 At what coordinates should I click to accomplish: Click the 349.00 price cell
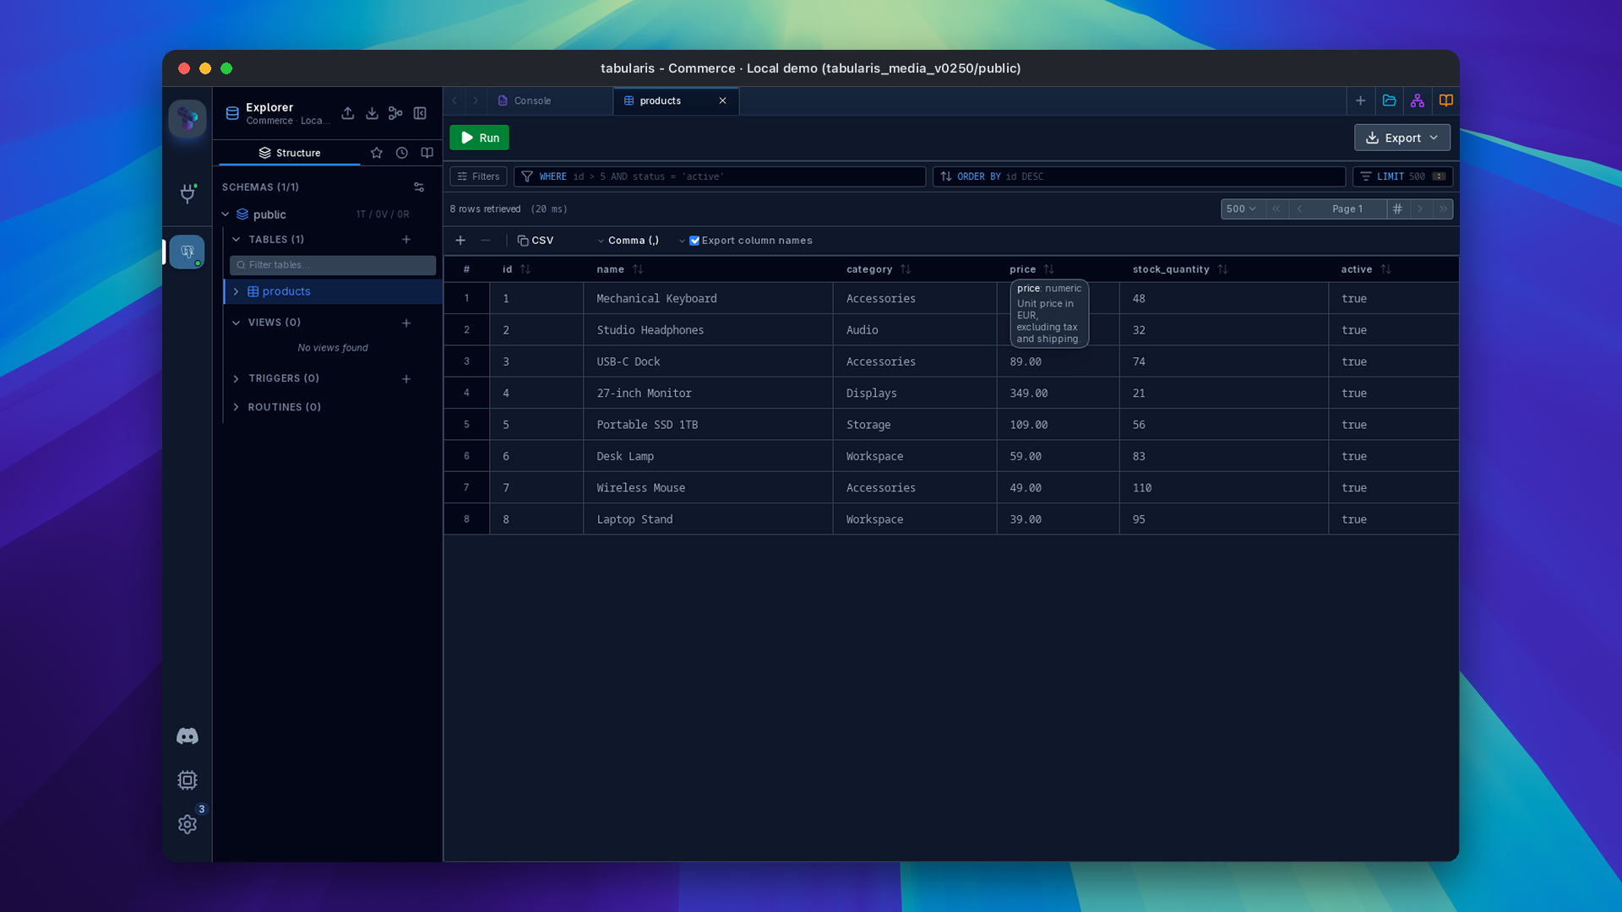1058,394
